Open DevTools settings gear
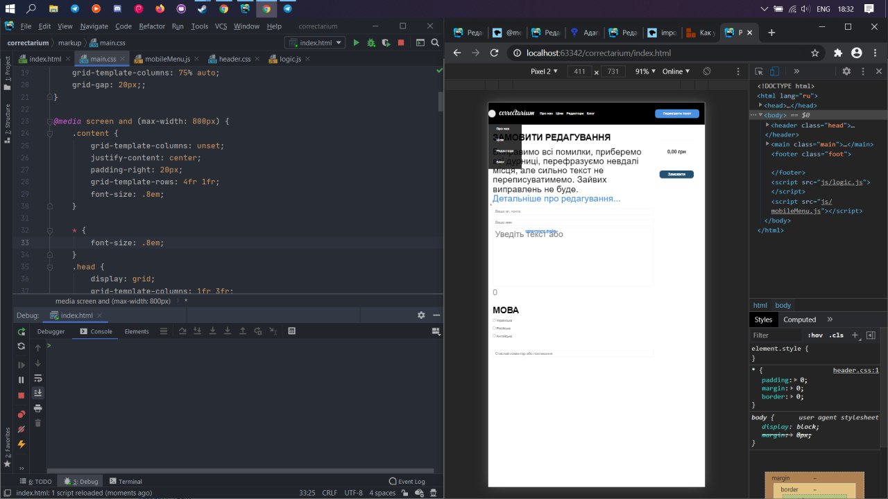The width and height of the screenshot is (888, 499). pos(846,71)
